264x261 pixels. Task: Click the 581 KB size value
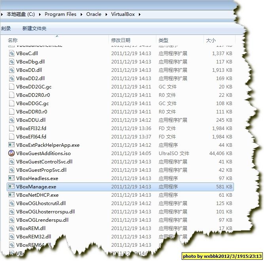pyautogui.click(x=224, y=186)
